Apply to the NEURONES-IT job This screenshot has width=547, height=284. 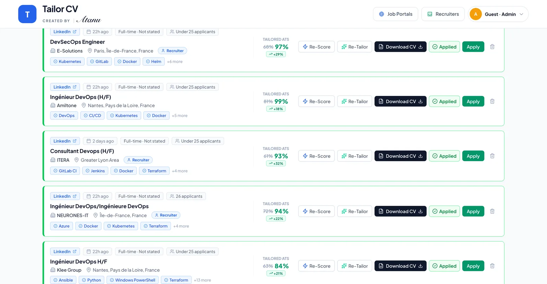[x=473, y=211]
